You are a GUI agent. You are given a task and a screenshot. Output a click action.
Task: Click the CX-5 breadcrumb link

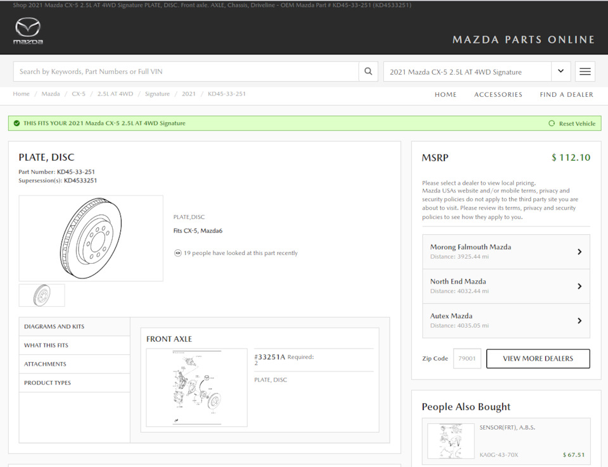coord(79,94)
